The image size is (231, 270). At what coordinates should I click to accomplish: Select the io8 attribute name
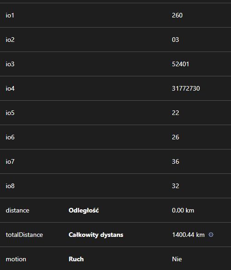[x=10, y=186]
